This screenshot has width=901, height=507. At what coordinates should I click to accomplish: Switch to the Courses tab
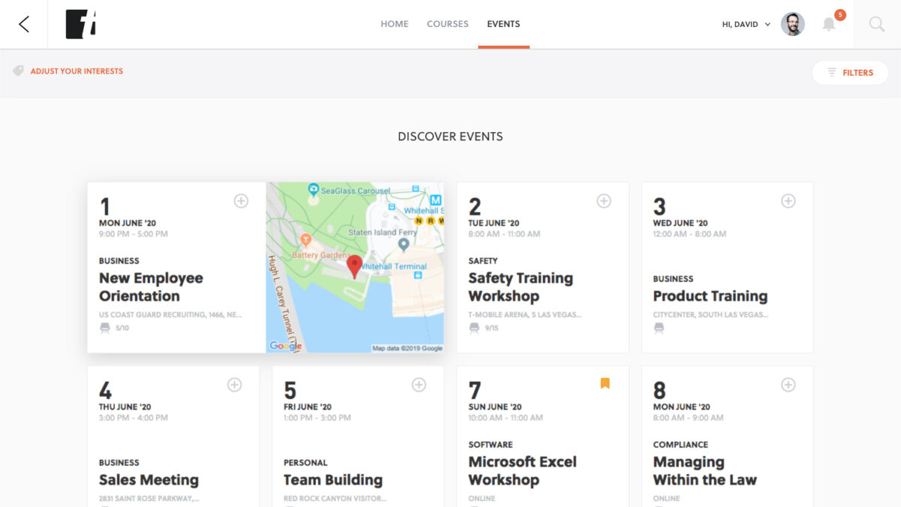pyautogui.click(x=447, y=24)
